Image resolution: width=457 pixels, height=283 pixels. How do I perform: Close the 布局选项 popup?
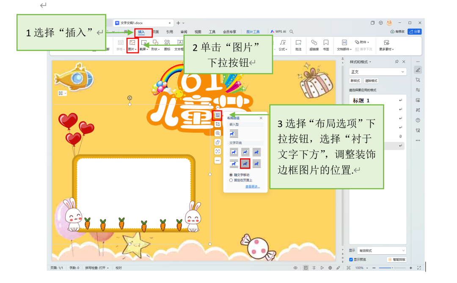tap(261, 118)
